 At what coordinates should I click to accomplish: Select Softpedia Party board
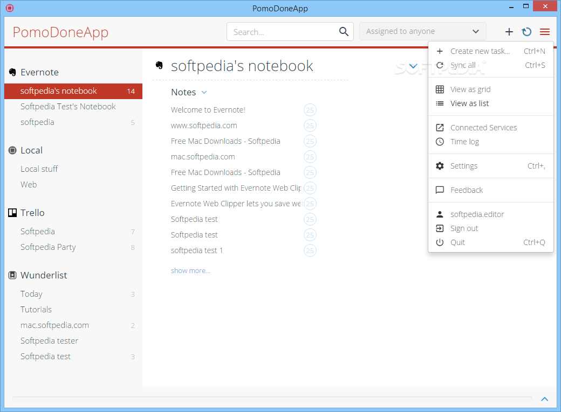(73, 247)
